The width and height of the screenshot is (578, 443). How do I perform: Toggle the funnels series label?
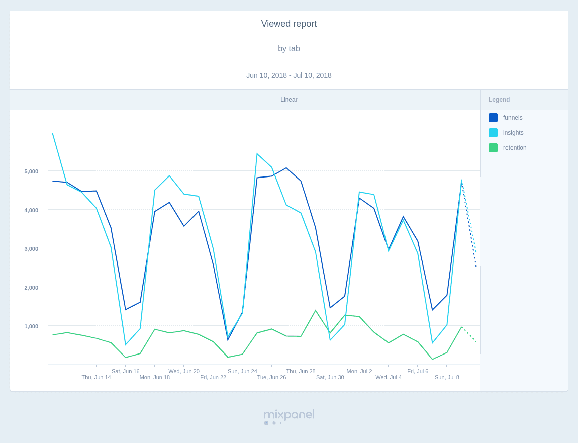(513, 118)
